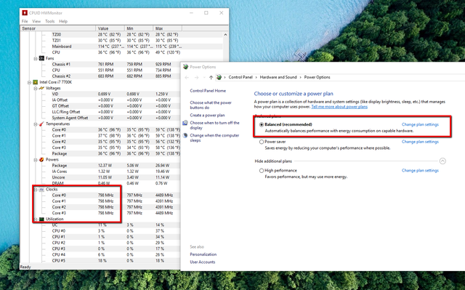Open the File menu in HWMonitor
Viewport: 465px width, 290px height.
point(25,21)
